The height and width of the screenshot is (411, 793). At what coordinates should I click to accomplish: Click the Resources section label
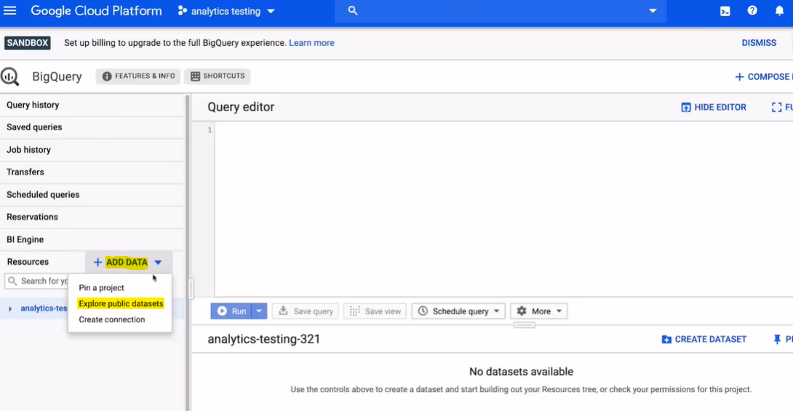28,262
